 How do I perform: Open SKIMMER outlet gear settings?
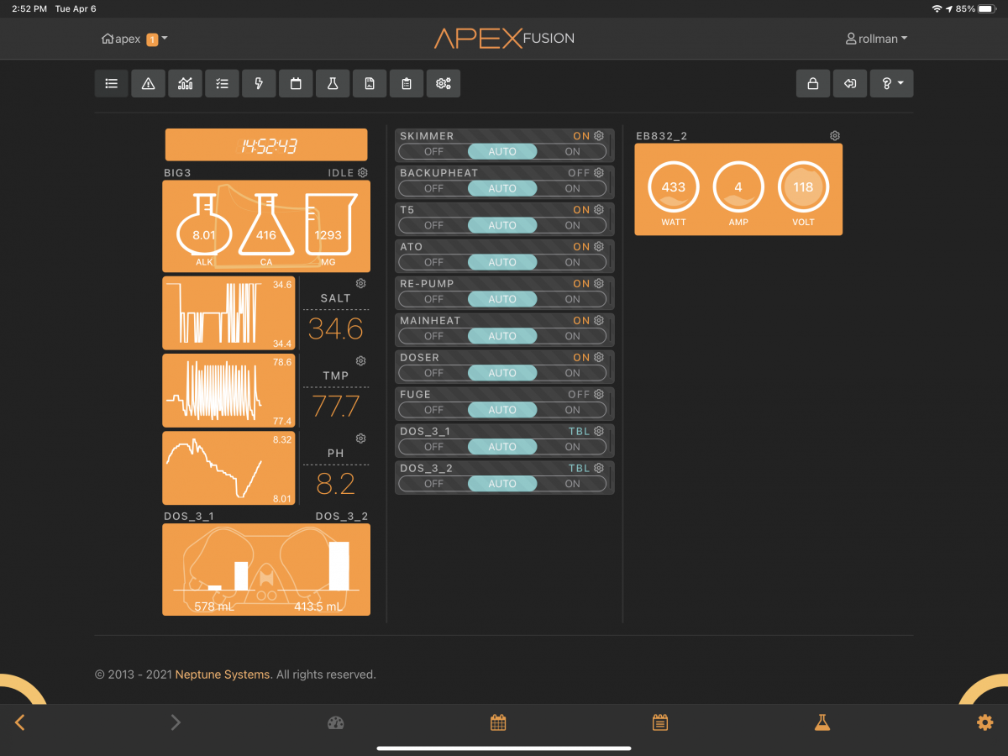(x=599, y=136)
